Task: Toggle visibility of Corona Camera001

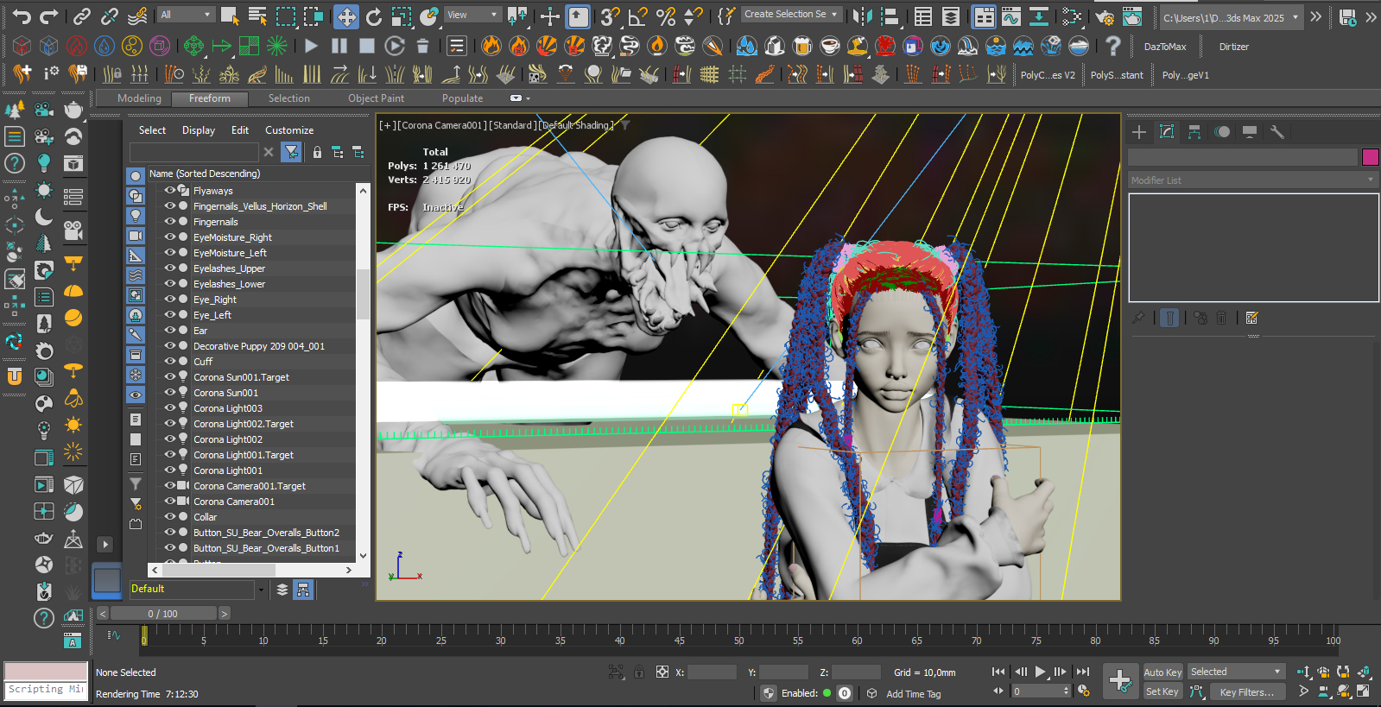Action: (170, 501)
